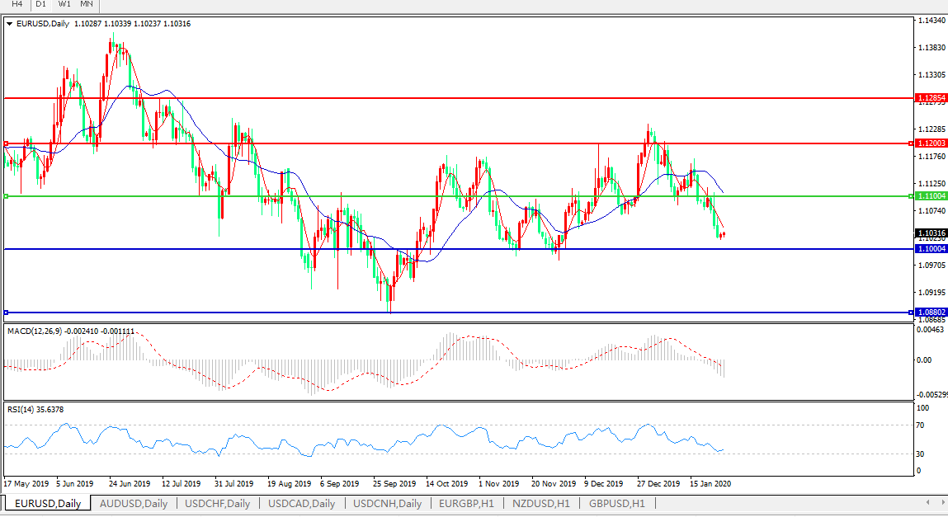Viewport: 948px width, 517px height.
Task: Click the 1.08802 blue price label
Action: coord(931,313)
